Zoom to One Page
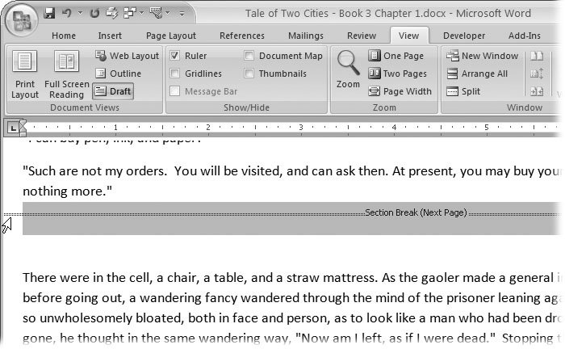The image size is (565, 349). pos(396,56)
